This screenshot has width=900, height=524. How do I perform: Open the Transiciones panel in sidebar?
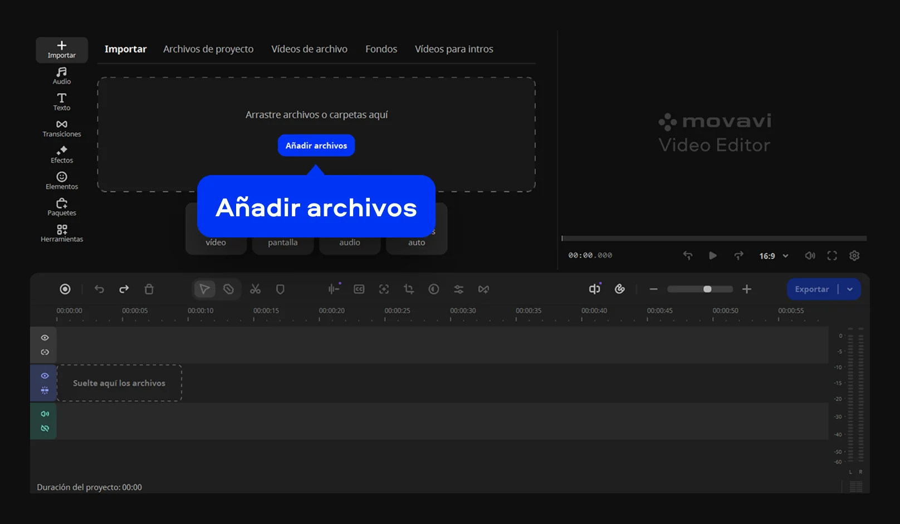[62, 128]
